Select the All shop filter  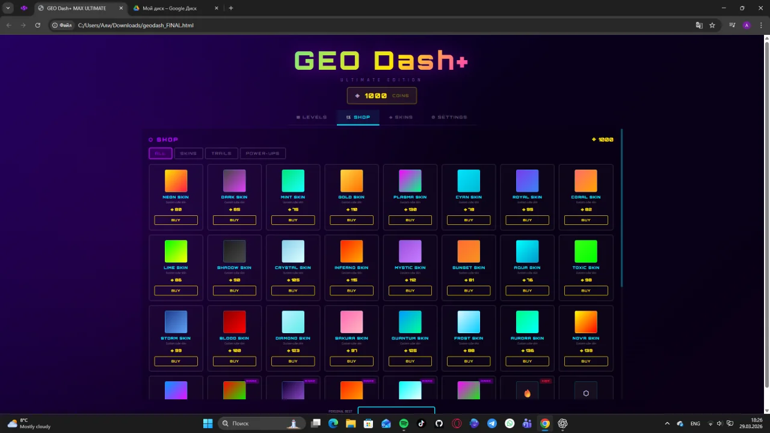pyautogui.click(x=161, y=153)
